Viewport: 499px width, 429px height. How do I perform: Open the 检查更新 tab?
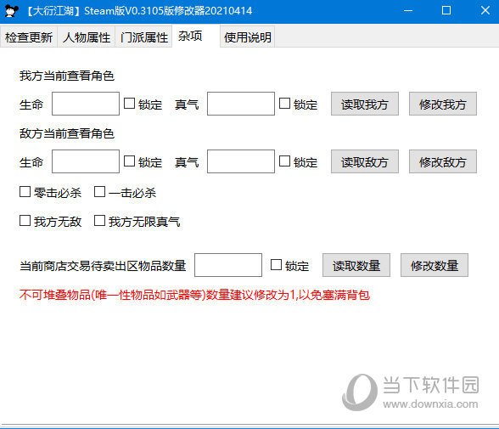pyautogui.click(x=29, y=37)
